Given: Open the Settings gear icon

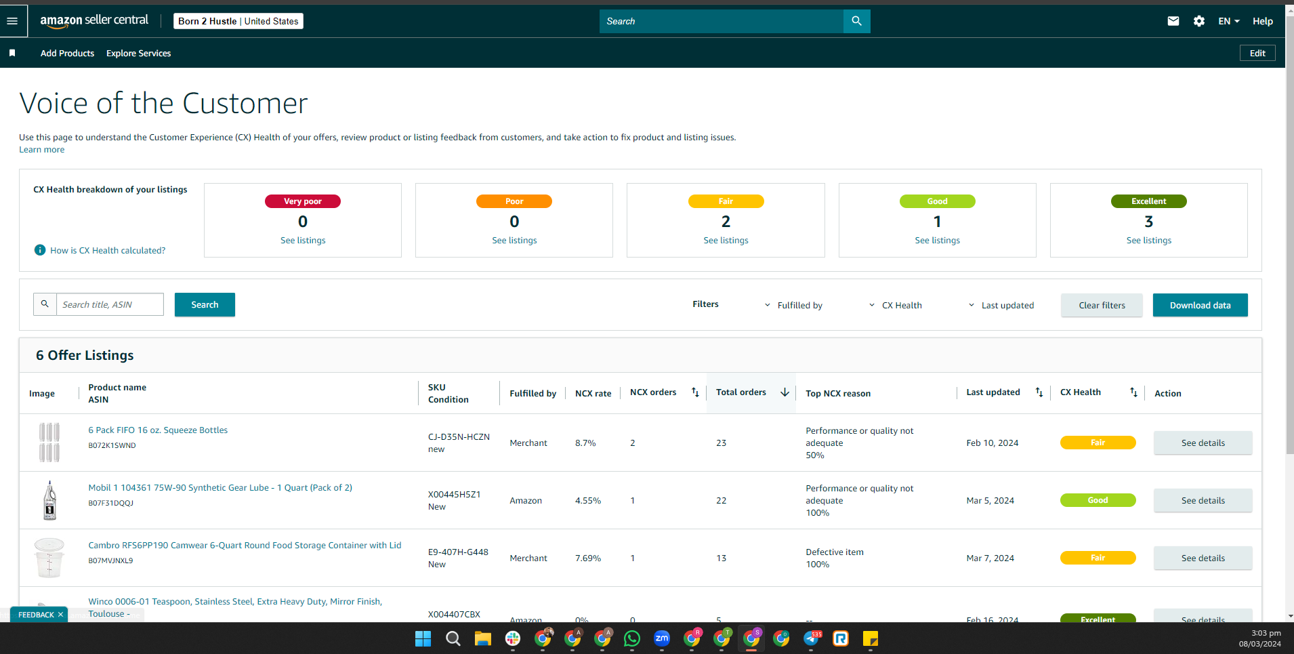Looking at the screenshot, I should point(1199,21).
